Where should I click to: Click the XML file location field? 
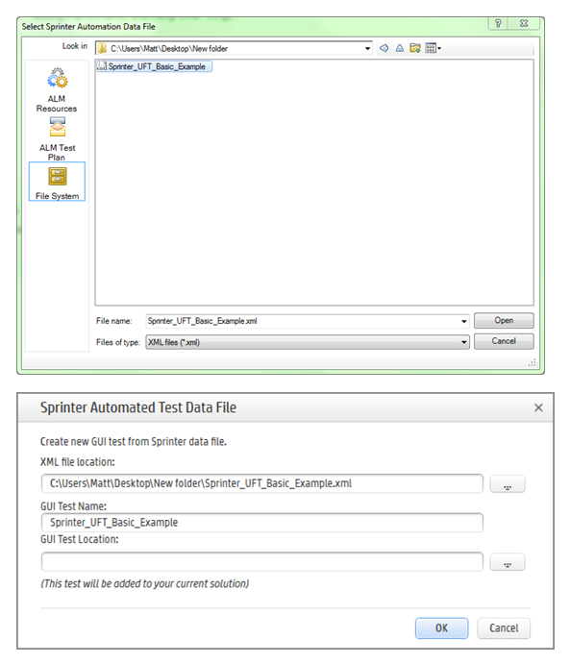262,483
